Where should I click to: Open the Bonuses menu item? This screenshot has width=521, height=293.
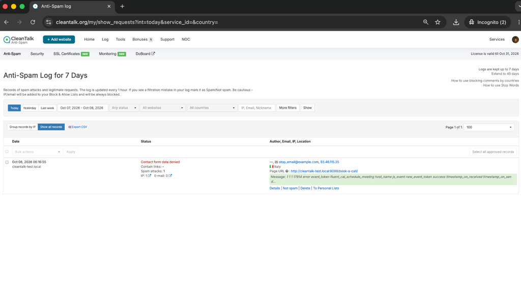point(142,40)
